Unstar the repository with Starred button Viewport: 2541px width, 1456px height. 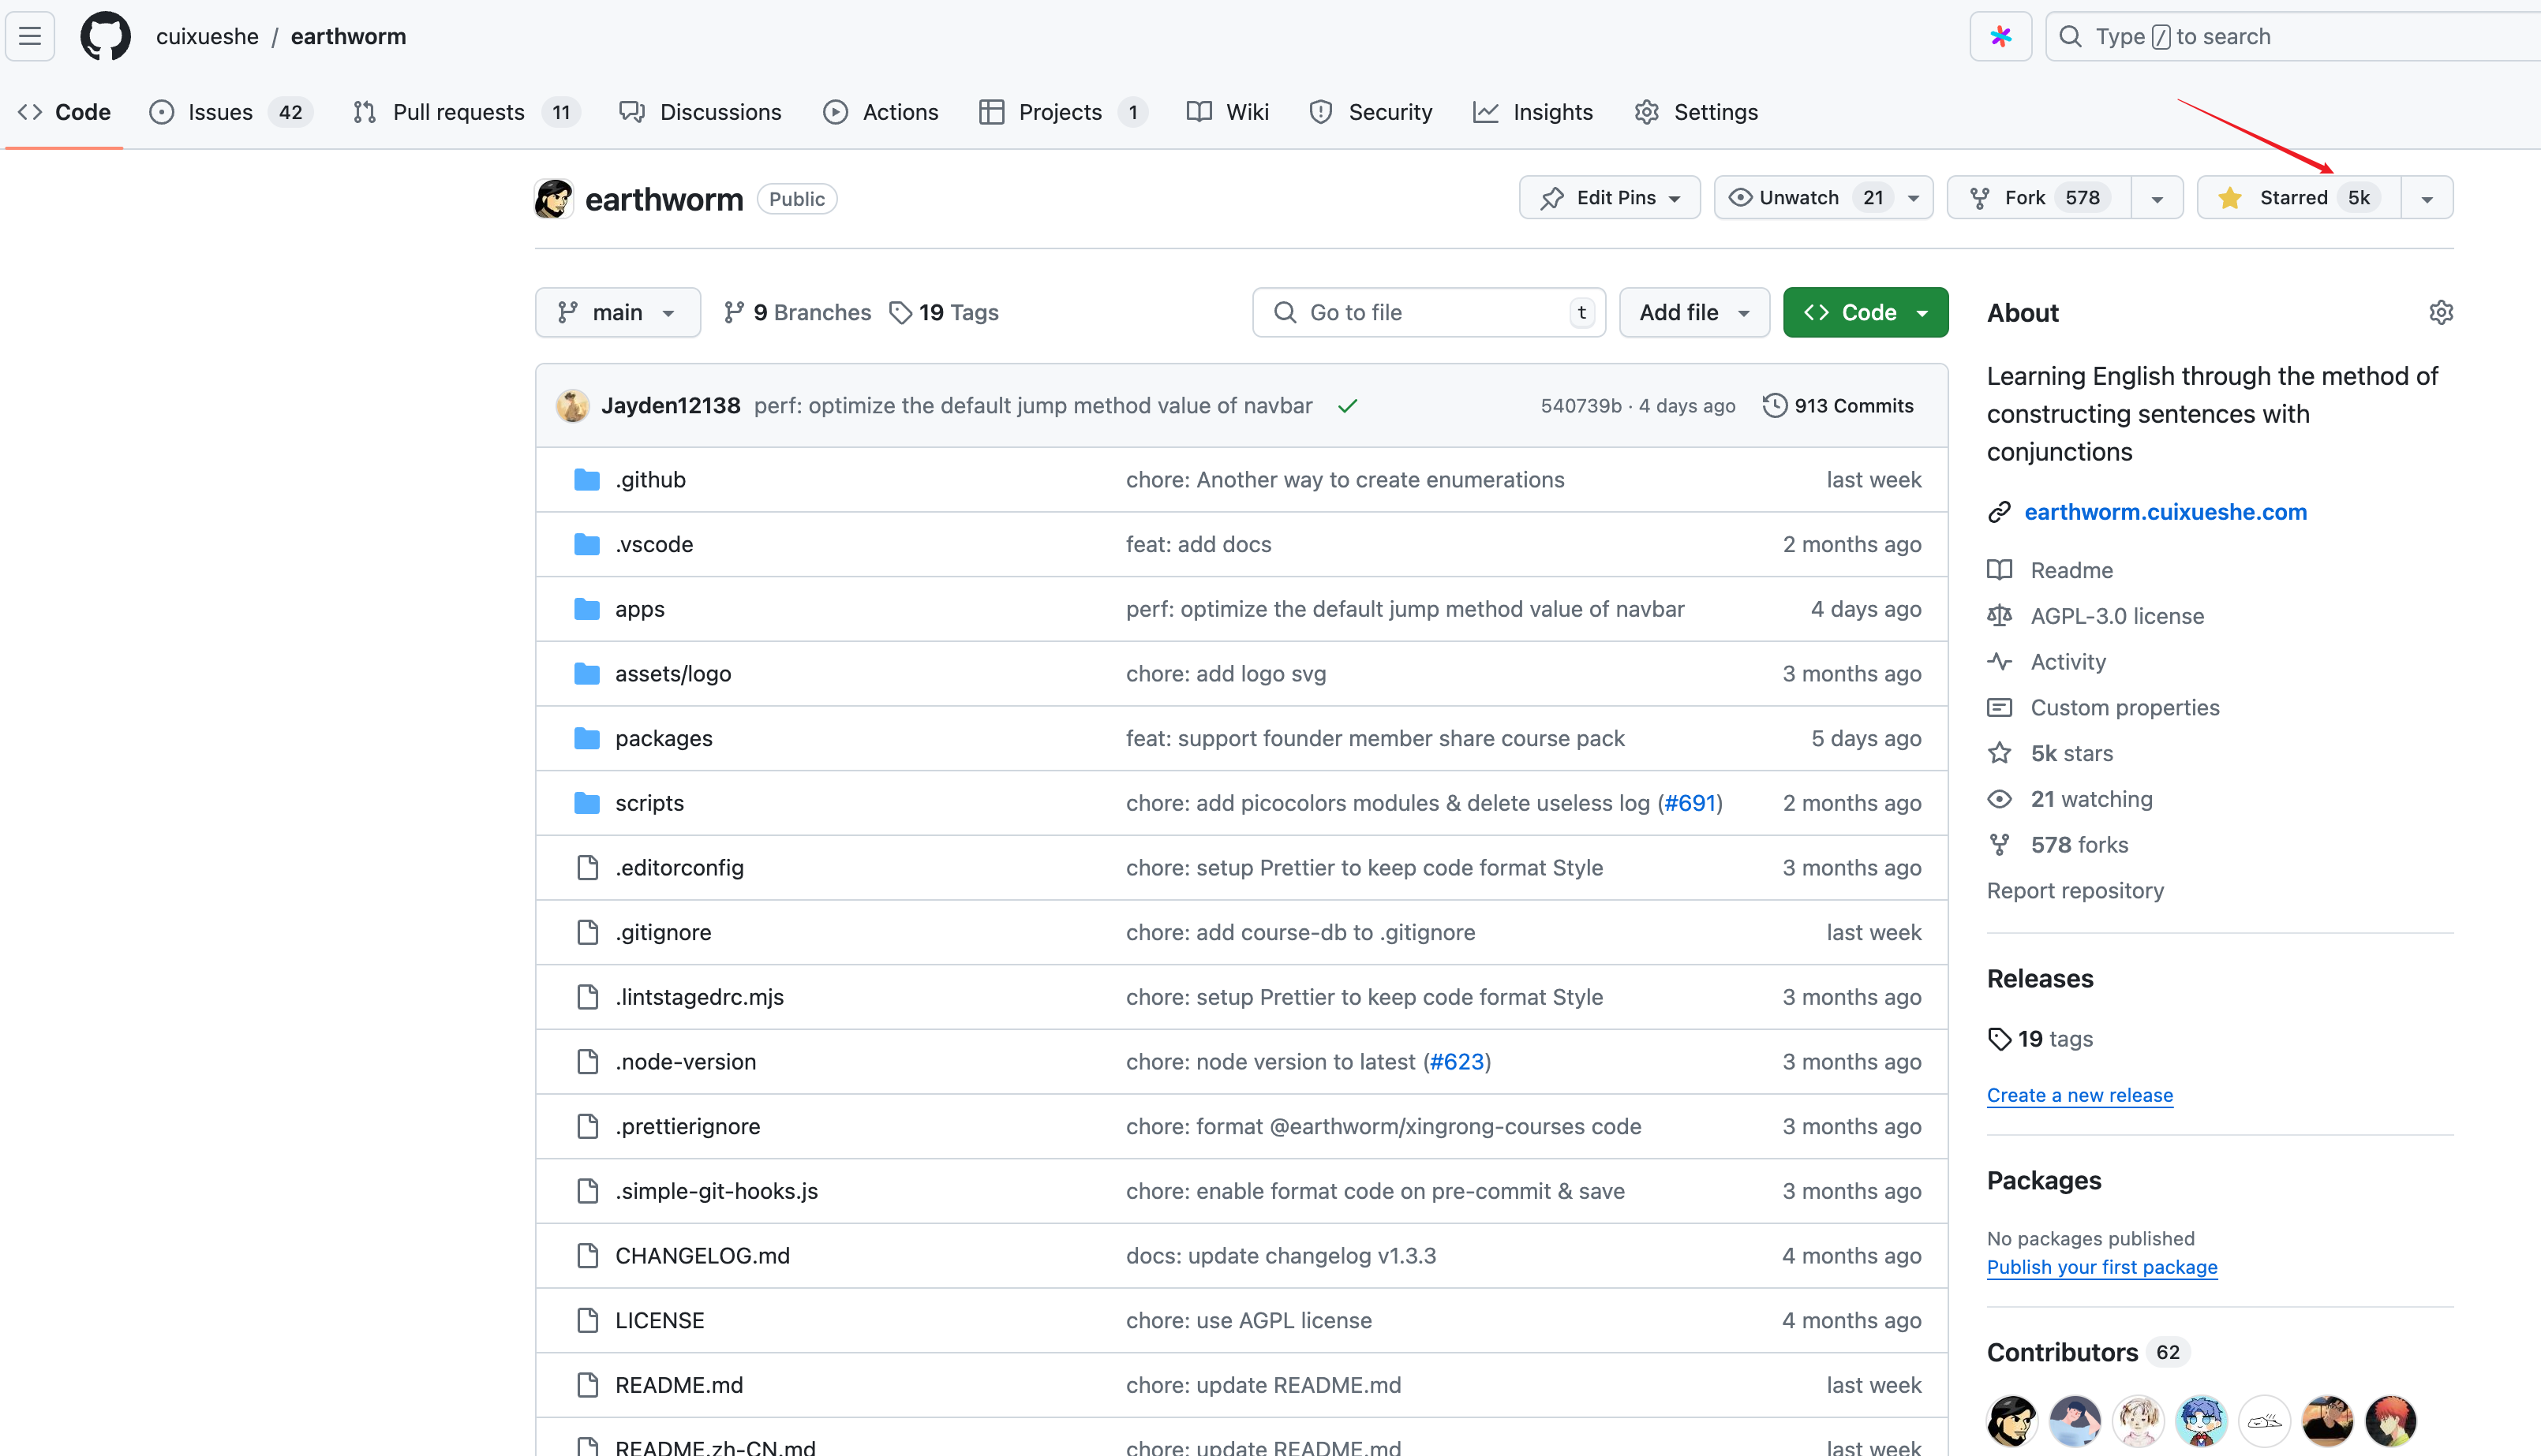[2298, 198]
